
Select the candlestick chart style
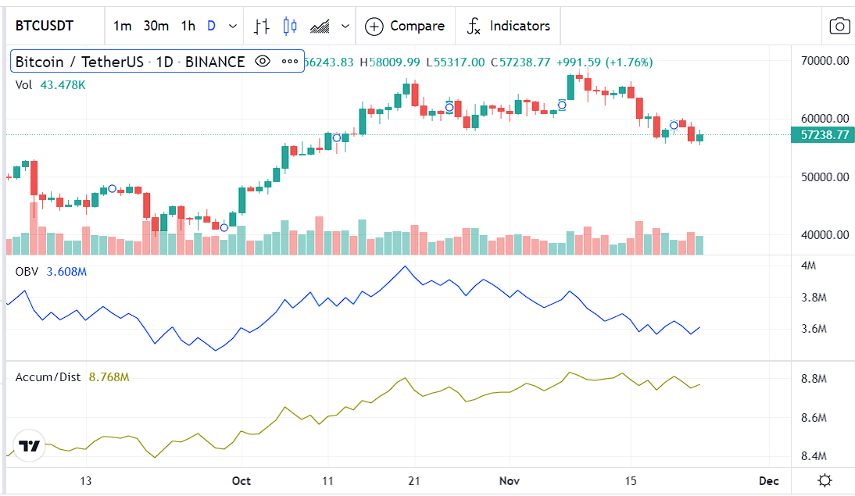(x=288, y=26)
